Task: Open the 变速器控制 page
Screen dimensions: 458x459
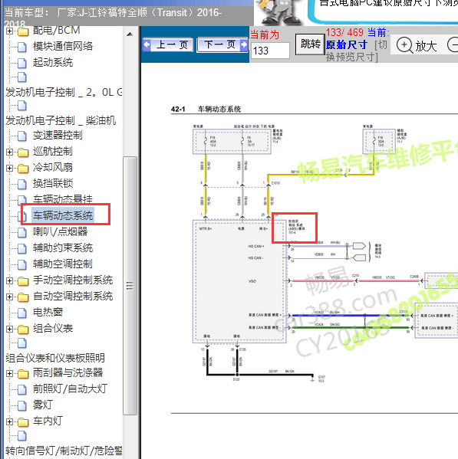Action: tap(58, 135)
